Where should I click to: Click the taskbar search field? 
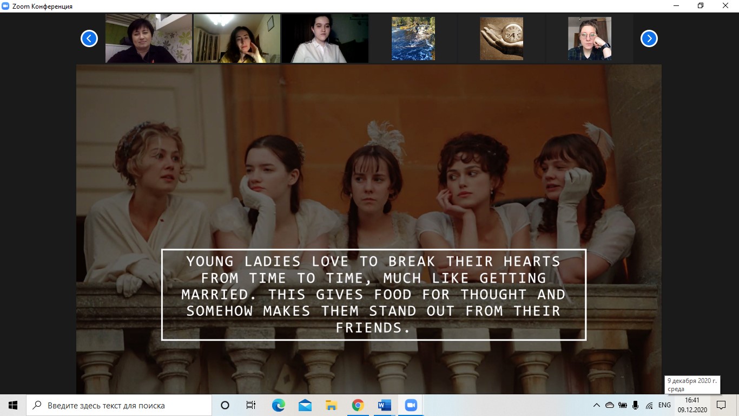pyautogui.click(x=119, y=405)
